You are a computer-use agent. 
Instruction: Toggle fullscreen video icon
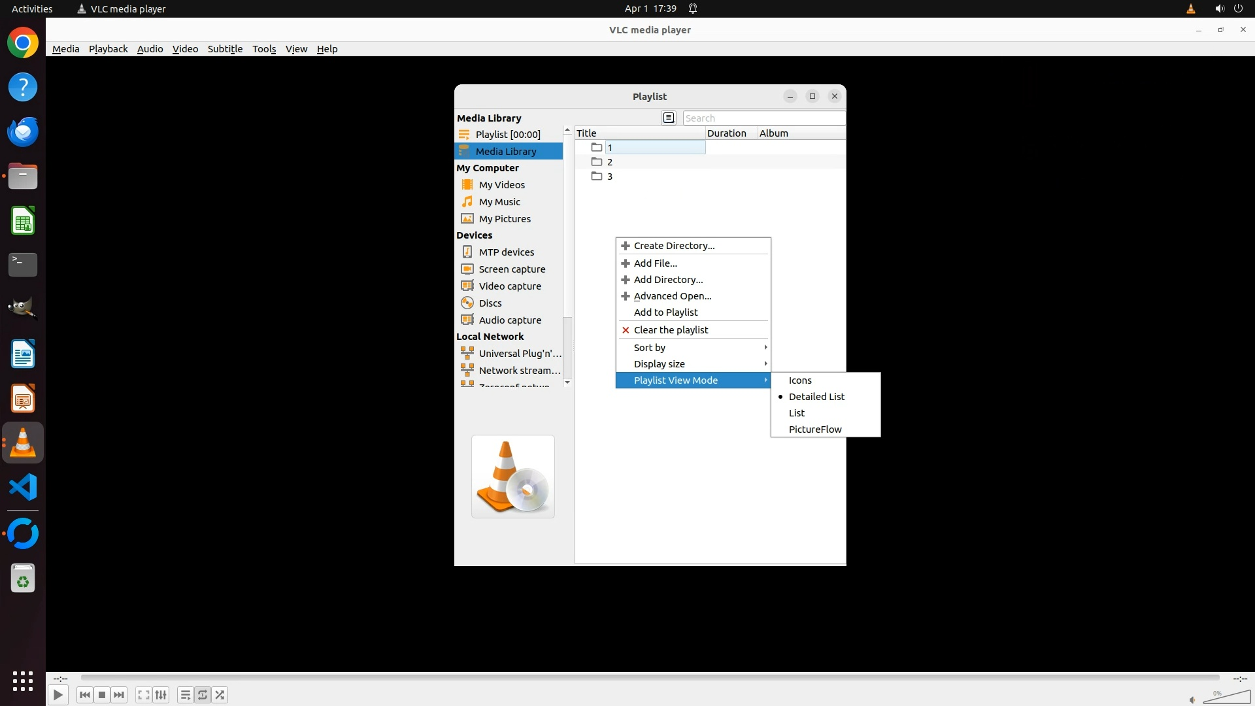point(144,695)
